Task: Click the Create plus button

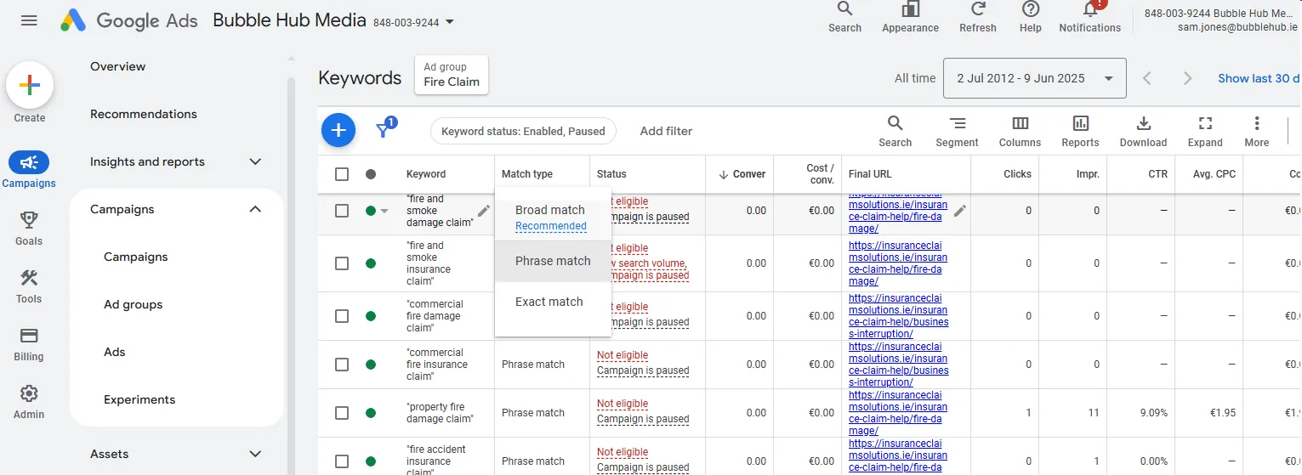Action: pos(30,85)
